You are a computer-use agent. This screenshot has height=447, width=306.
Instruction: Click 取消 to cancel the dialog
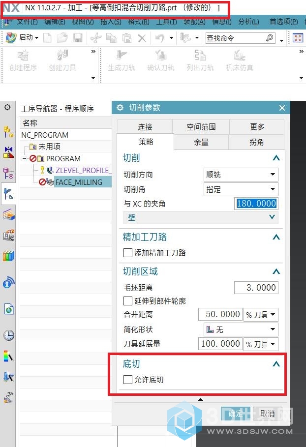267,414
